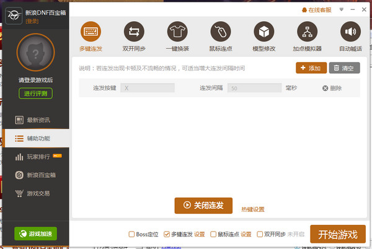Open the 自动喊话 speaker icon
The image size is (372, 249).
tap(350, 31)
